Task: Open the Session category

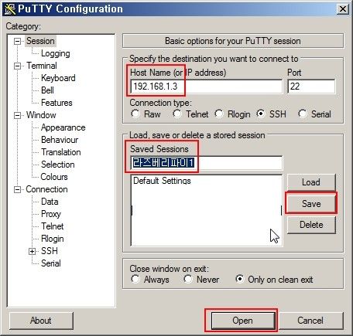Action: pyautogui.click(x=40, y=41)
